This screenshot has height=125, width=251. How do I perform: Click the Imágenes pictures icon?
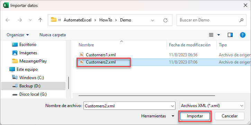15,53
